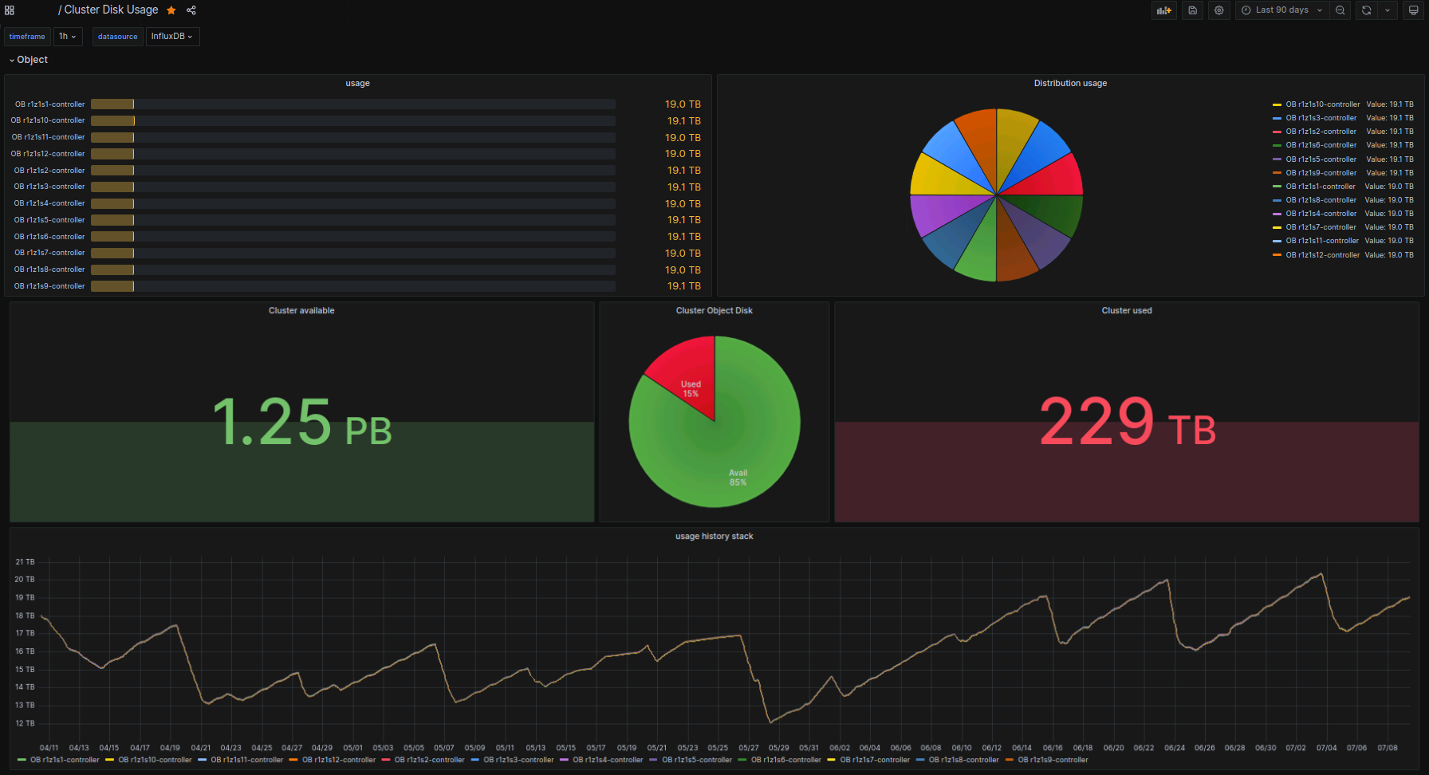1429x775 pixels.
Task: Open the Cluster available panel title menu
Action: point(301,311)
